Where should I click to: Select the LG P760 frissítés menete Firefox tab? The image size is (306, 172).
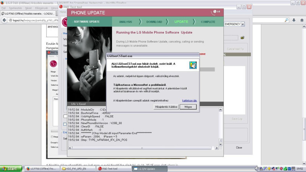click(x=28, y=13)
